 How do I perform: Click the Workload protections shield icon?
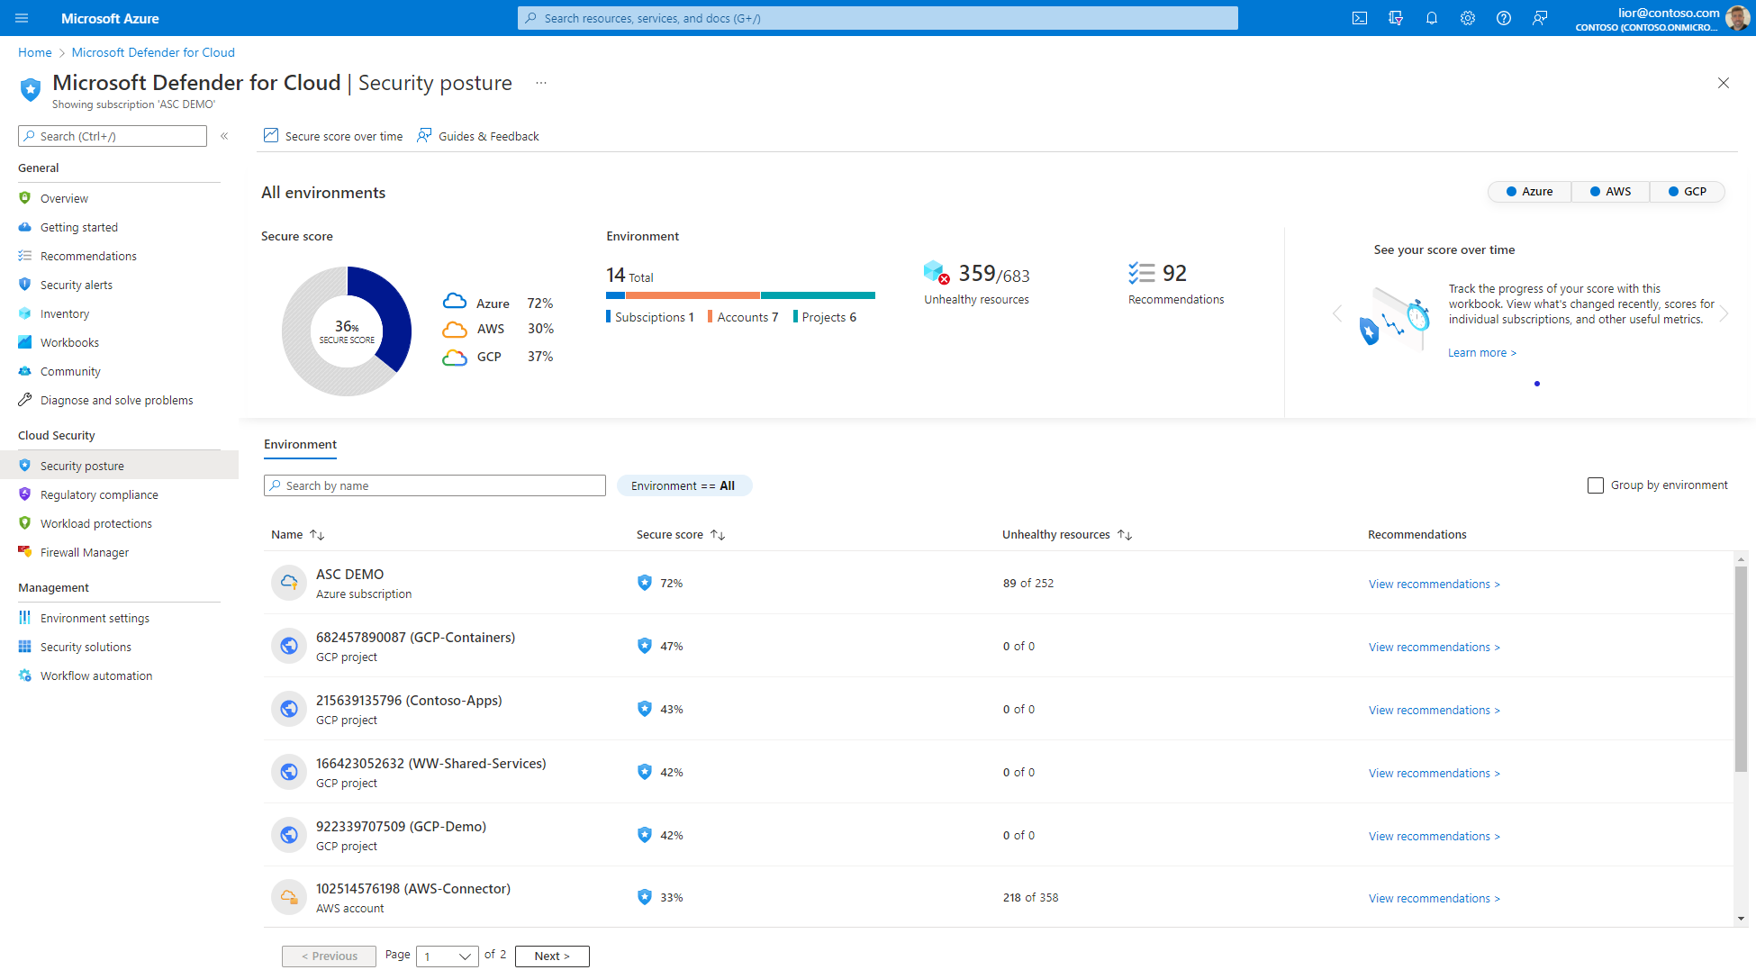(25, 523)
